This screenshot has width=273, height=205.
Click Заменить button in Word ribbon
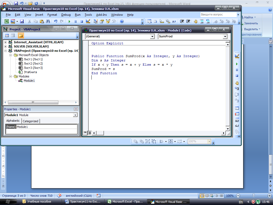pos(250,23)
